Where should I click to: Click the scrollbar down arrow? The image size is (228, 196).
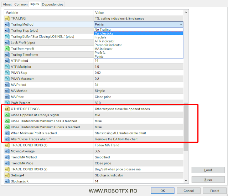click(x=186, y=180)
